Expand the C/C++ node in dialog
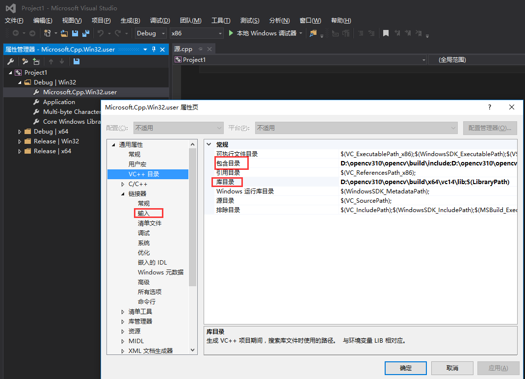The width and height of the screenshot is (525, 379). click(x=123, y=184)
